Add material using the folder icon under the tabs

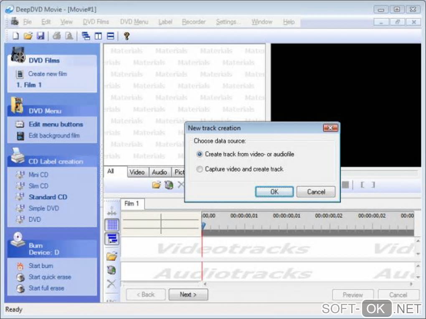tap(156, 185)
